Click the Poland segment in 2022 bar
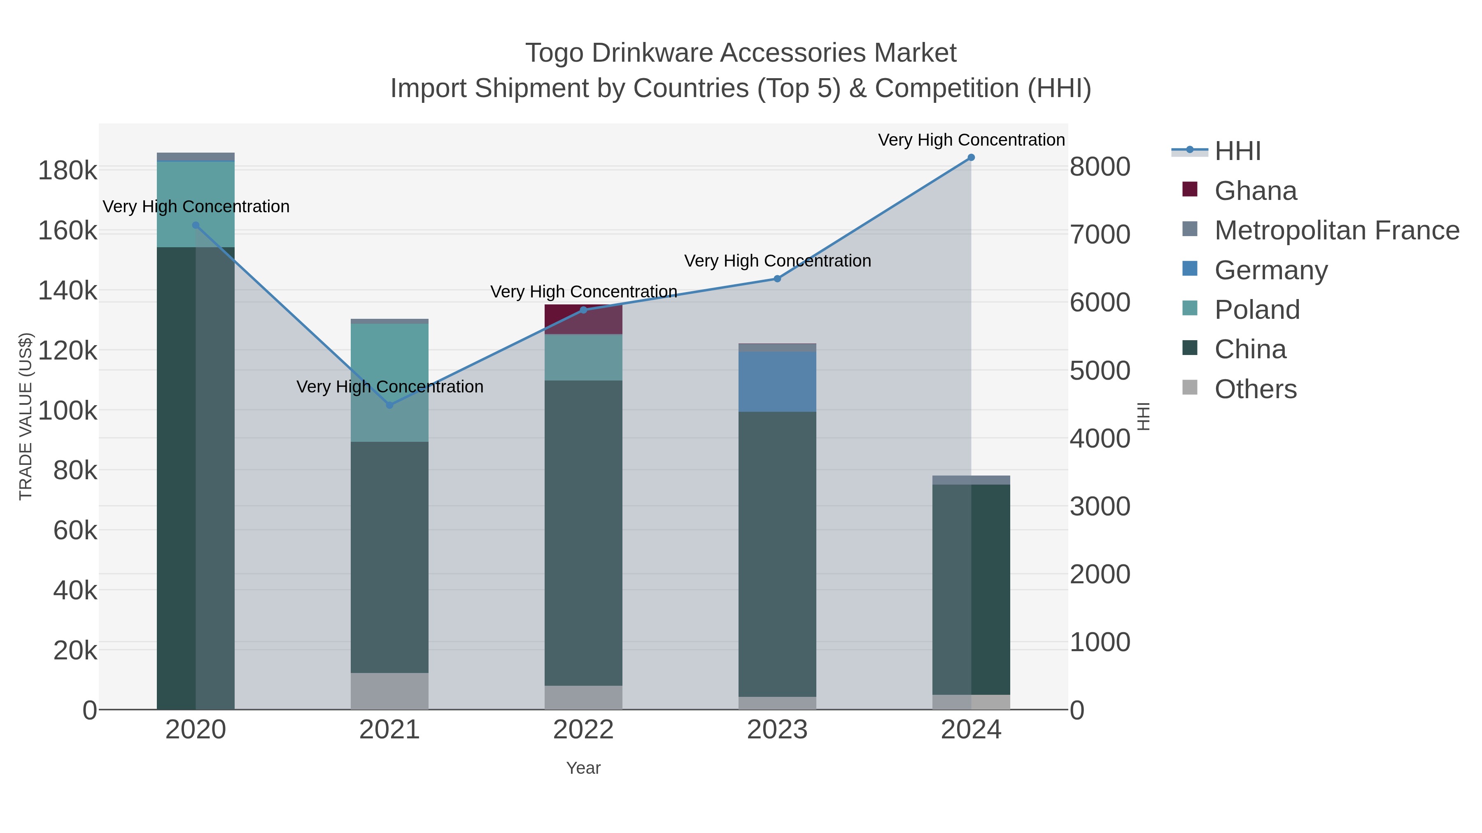Viewport: 1482px width, 833px height. [583, 357]
